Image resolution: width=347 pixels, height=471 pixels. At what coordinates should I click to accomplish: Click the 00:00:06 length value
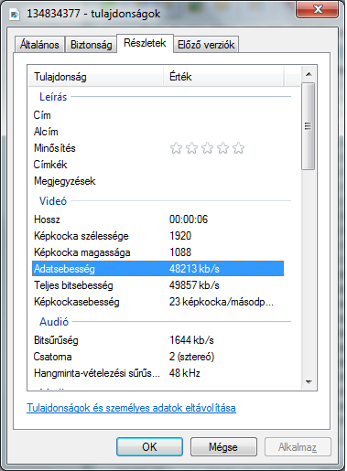coord(189,219)
